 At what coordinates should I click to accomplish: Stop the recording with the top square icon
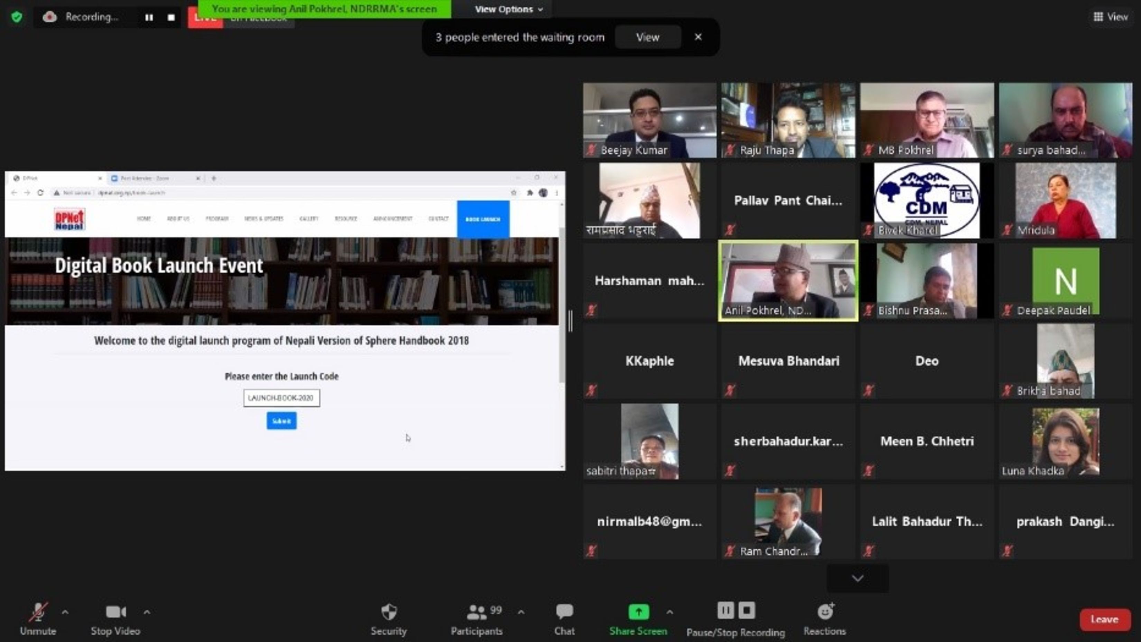171,17
